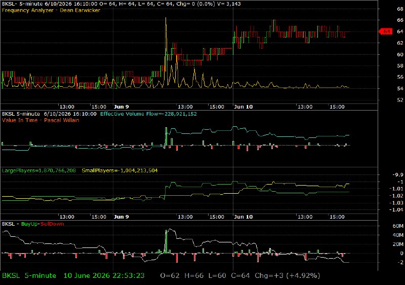Image resolution: width=405 pixels, height=285 pixels.
Task: Click the status bar 'BKSL 5-minute' text
Action: point(29,276)
